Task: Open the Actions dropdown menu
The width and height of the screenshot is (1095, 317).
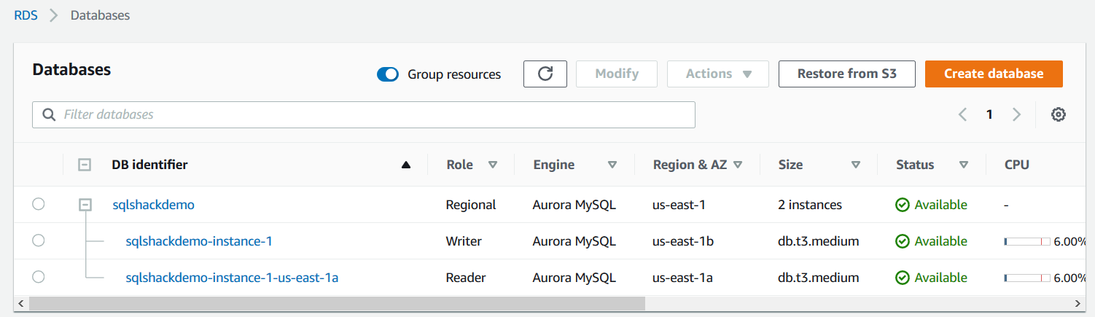Action: click(717, 74)
